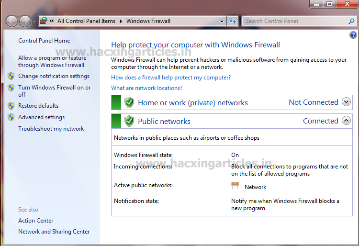Click Connected status on Public networks

[x=321, y=121]
